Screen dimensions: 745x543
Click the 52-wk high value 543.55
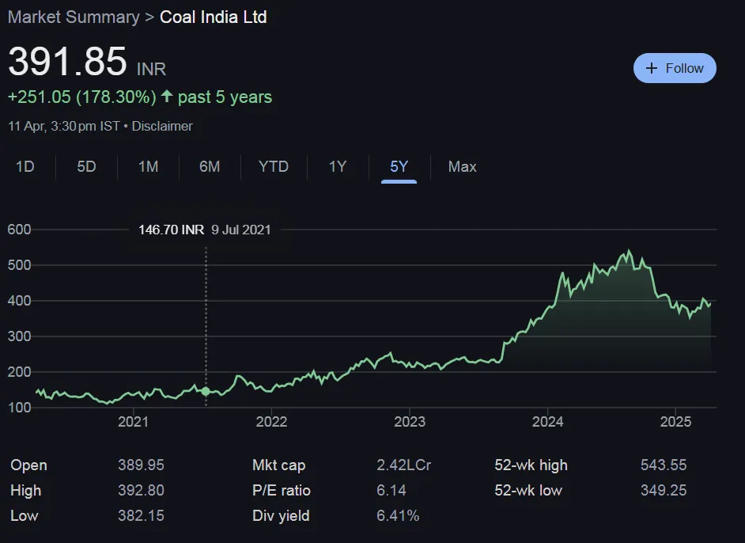[x=664, y=465]
